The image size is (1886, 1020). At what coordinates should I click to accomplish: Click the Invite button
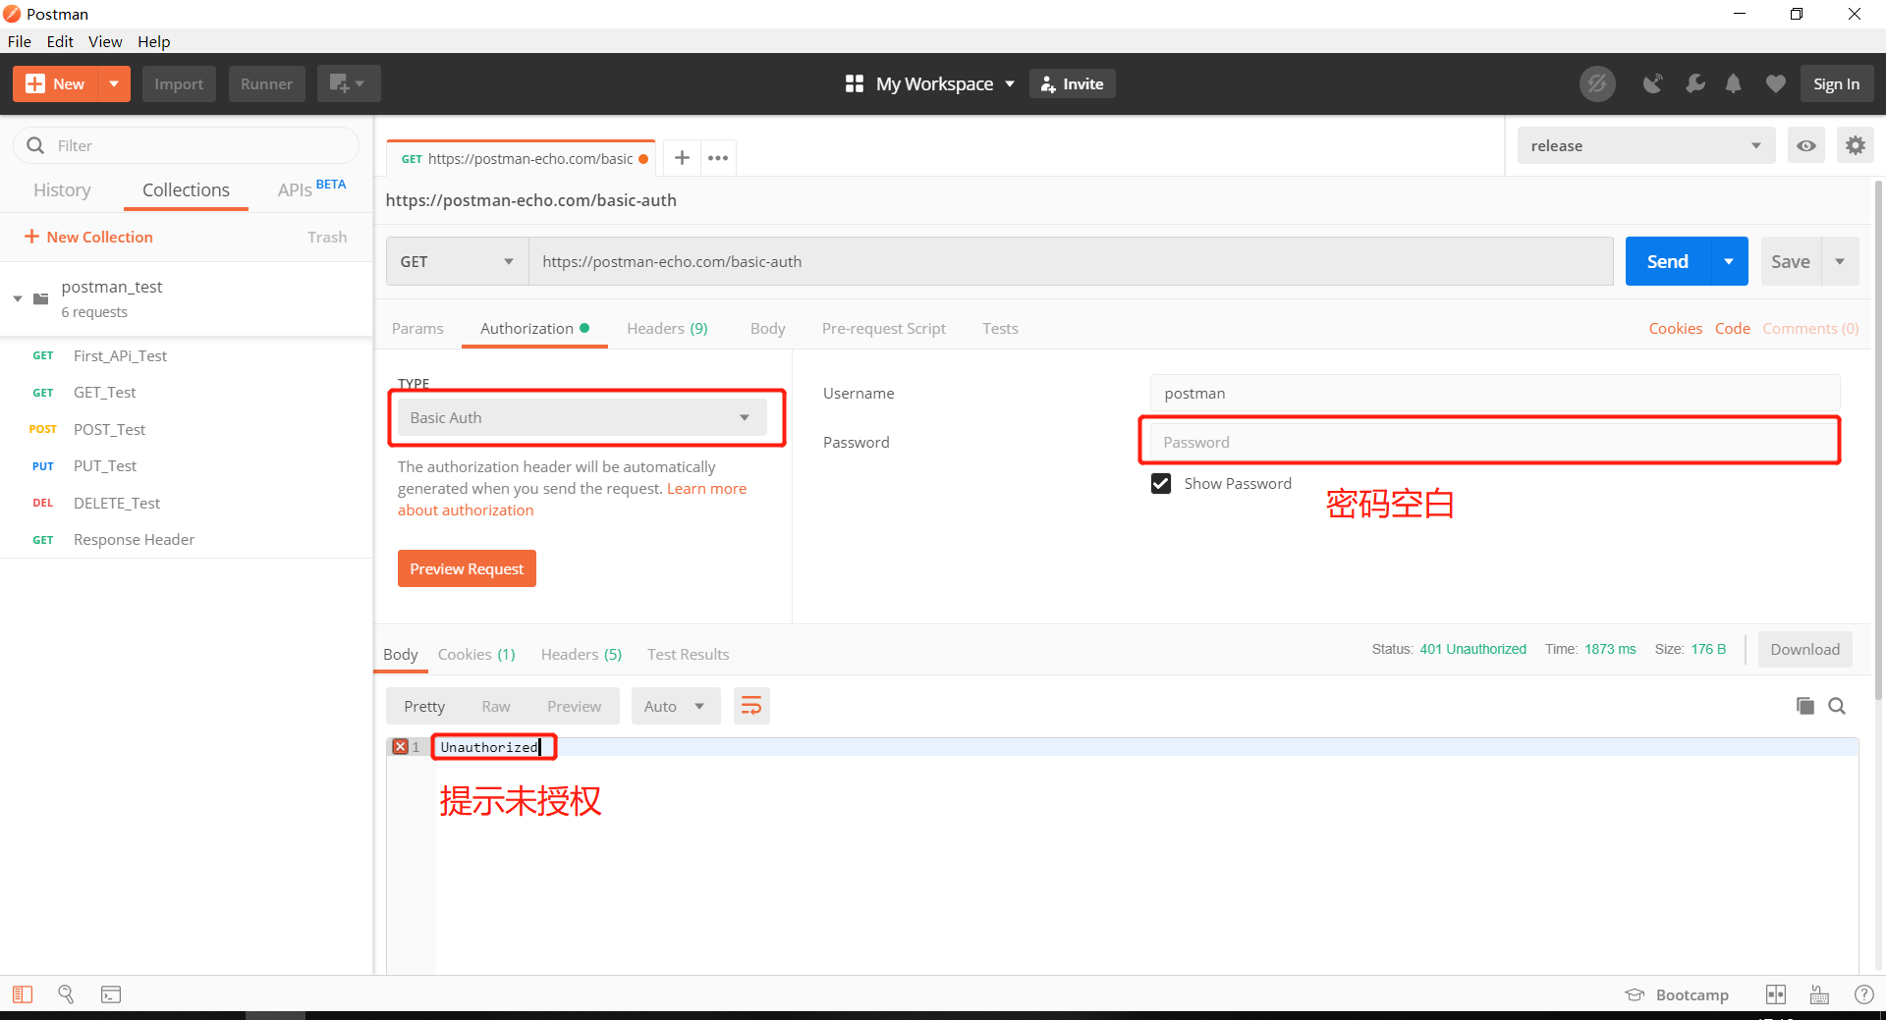1072,84
